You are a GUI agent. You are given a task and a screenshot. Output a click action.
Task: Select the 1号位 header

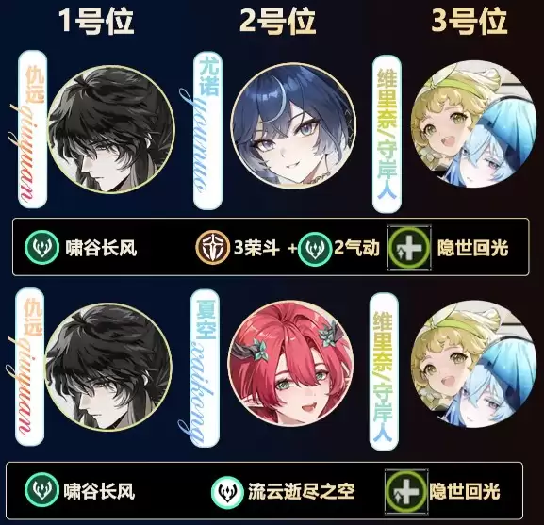[96, 21]
